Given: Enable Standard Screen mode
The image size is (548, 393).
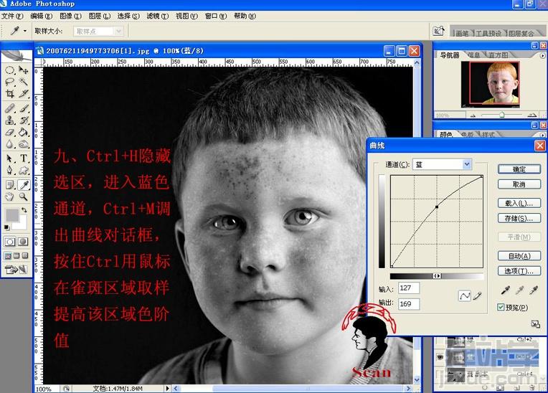Looking at the screenshot, I should 8,256.
